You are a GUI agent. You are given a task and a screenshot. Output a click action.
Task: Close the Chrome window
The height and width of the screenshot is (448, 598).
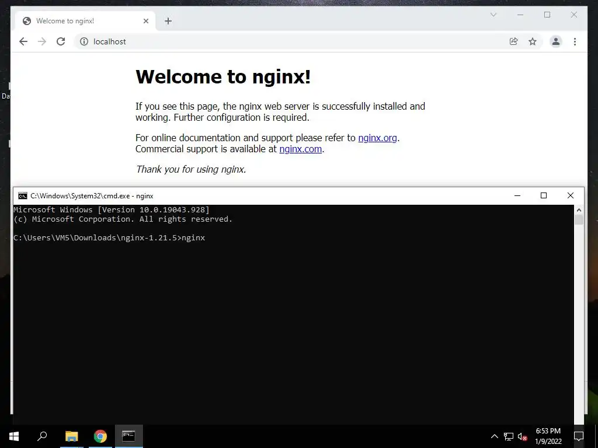coord(573,15)
